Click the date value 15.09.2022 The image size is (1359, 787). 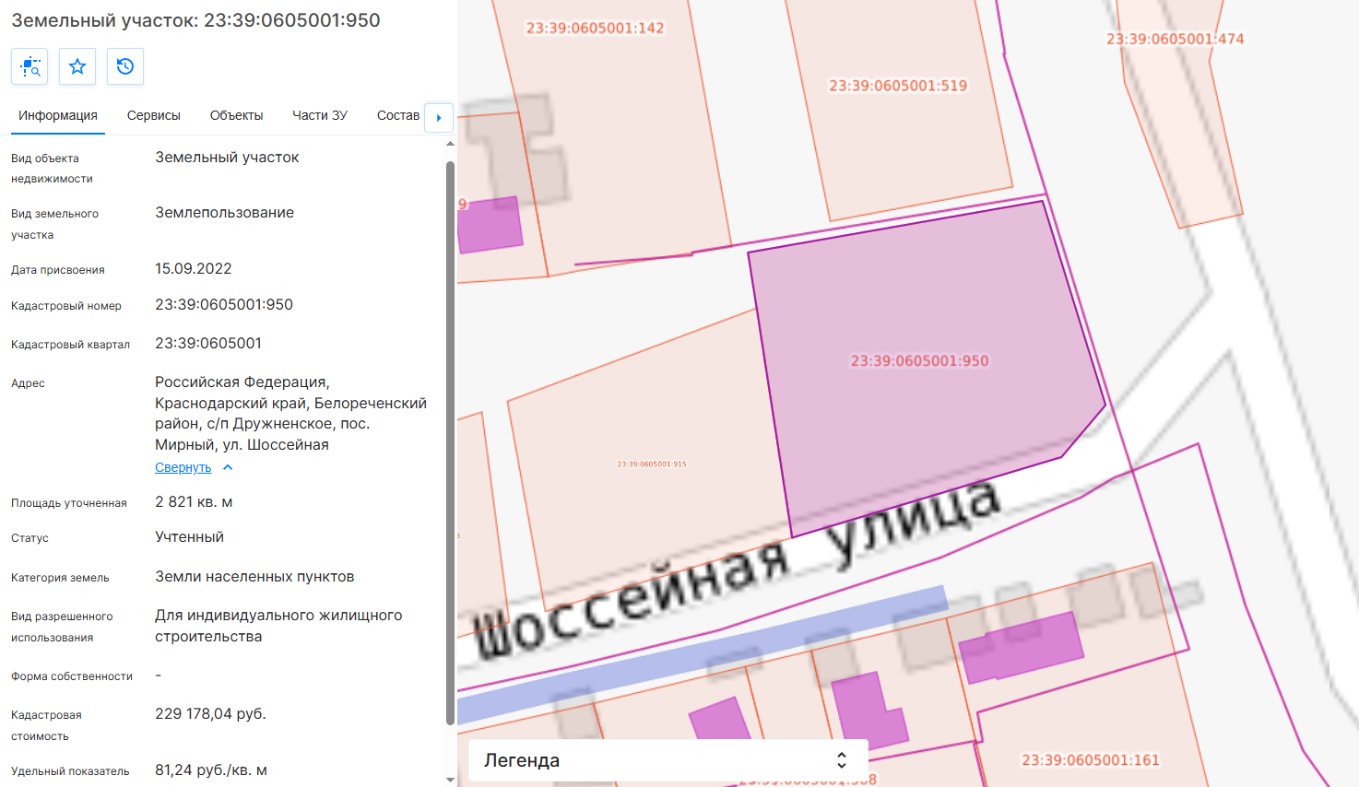pyautogui.click(x=194, y=269)
